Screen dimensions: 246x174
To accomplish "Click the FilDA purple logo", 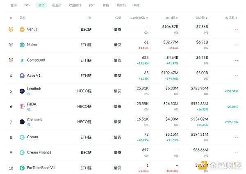I will coord(22,107).
